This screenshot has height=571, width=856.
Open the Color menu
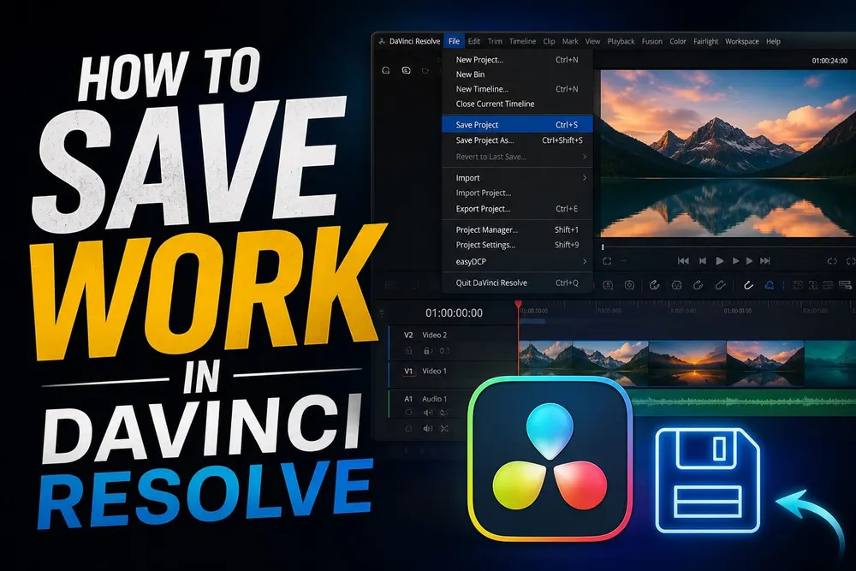[677, 41]
